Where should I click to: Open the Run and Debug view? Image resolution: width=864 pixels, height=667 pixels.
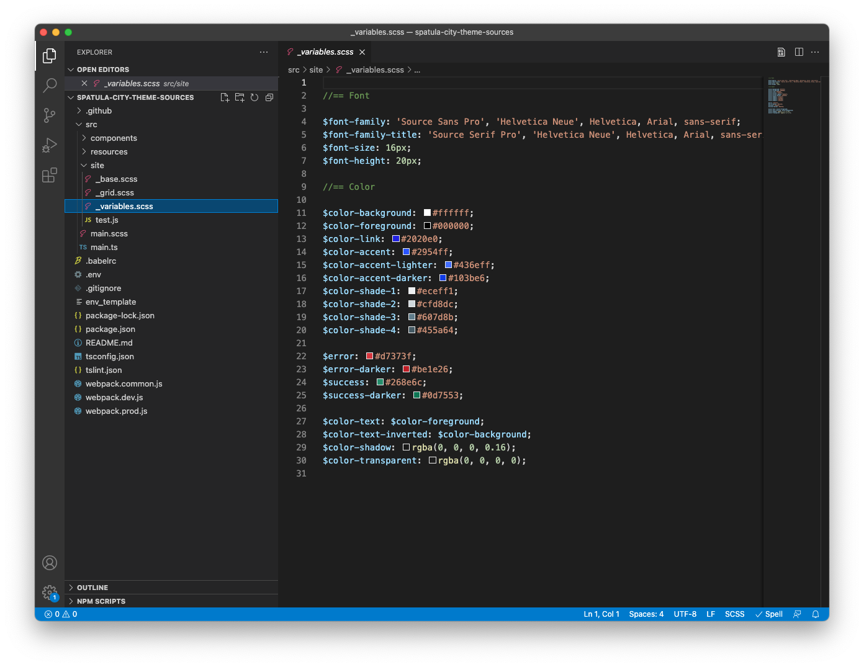50,145
